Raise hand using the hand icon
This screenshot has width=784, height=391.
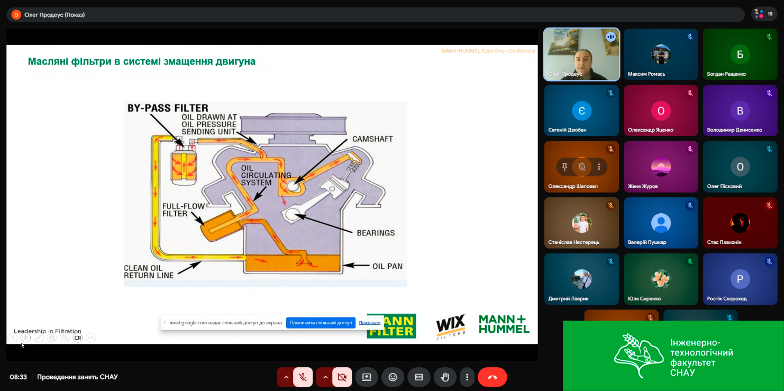(x=445, y=377)
